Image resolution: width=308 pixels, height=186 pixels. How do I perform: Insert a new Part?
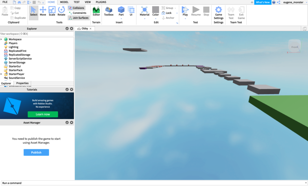pos(121,11)
